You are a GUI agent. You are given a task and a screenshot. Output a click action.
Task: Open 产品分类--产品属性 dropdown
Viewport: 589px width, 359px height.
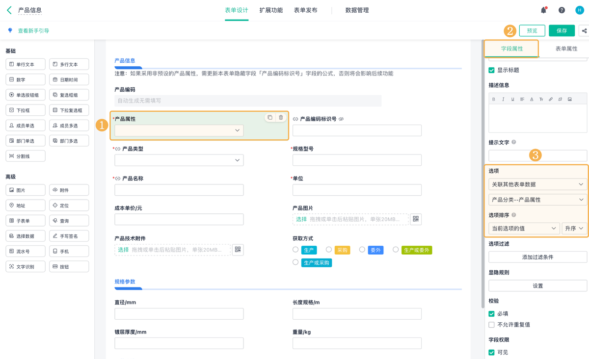(x=538, y=200)
